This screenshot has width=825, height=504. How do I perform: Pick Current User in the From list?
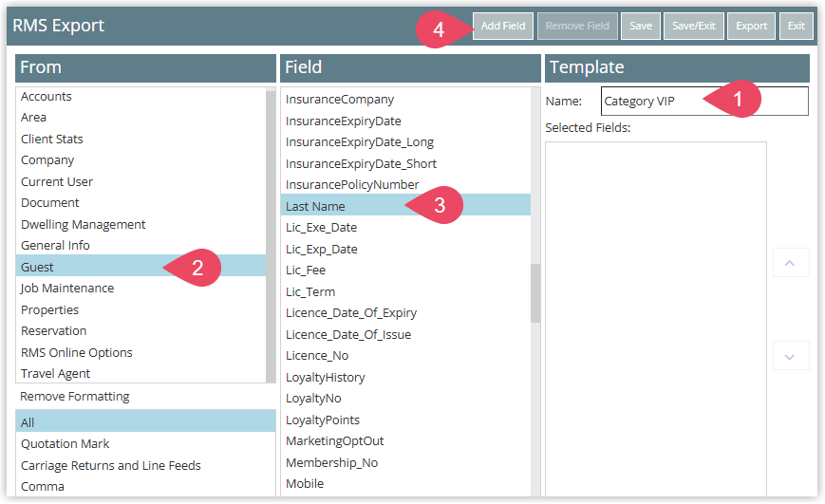coord(141,182)
